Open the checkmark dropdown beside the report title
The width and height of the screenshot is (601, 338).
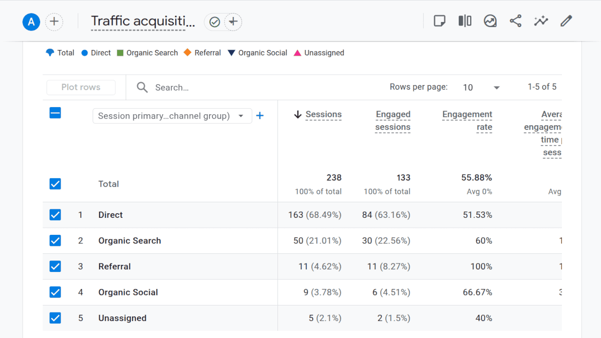pyautogui.click(x=214, y=22)
